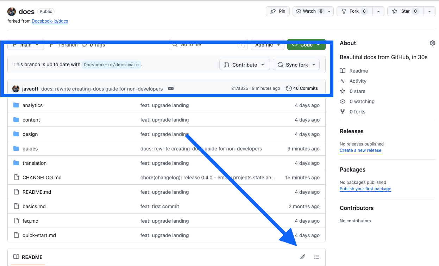The height and width of the screenshot is (266, 439).
Task: Open the green Code dropdown
Action: click(x=306, y=45)
